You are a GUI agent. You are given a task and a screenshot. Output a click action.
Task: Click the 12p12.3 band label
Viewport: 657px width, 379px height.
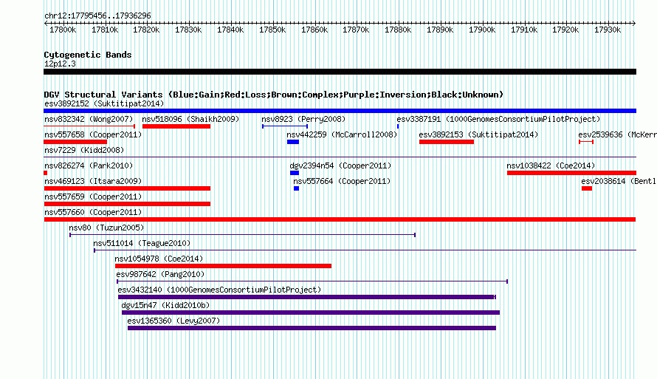point(60,64)
